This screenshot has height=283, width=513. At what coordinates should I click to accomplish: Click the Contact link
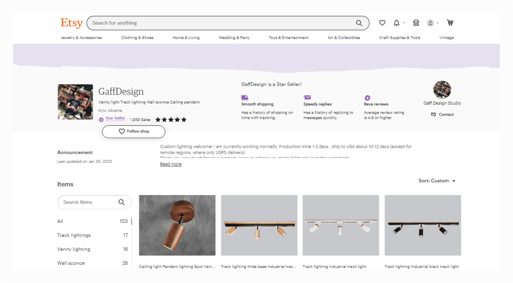(x=442, y=114)
